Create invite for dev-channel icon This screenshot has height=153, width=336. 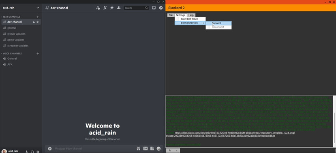pos(34,22)
